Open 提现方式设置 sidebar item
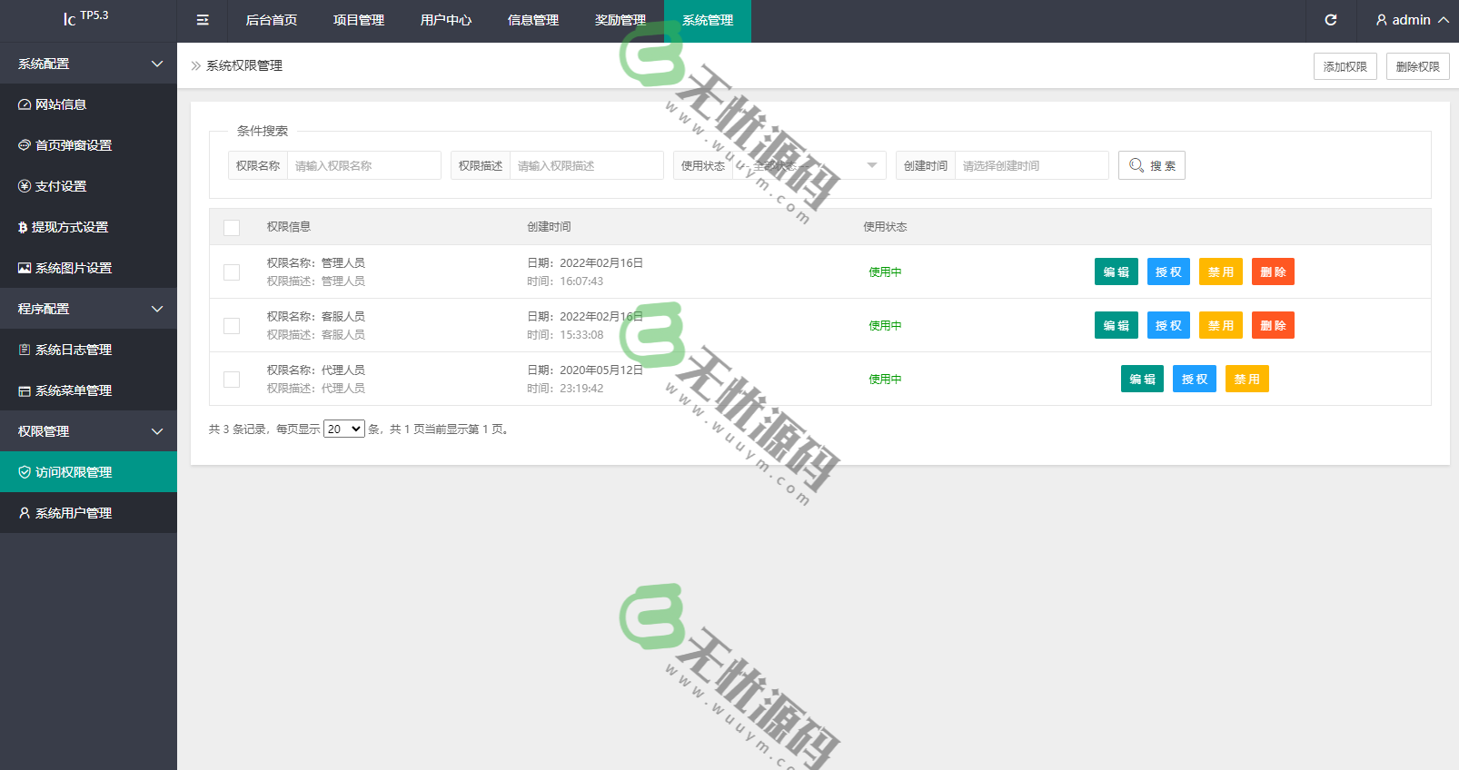 pyautogui.click(x=69, y=227)
